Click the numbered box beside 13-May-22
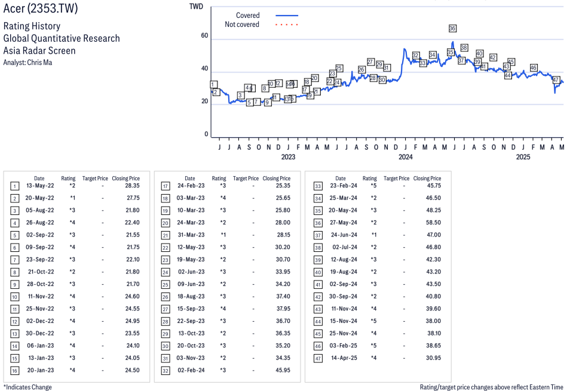 tap(14, 186)
